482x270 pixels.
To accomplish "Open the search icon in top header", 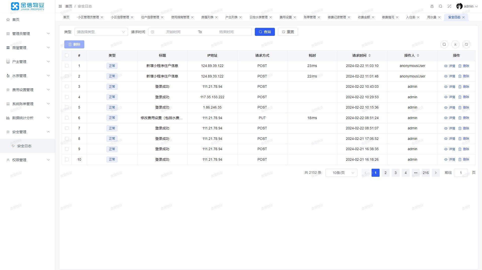I will tap(440, 6).
